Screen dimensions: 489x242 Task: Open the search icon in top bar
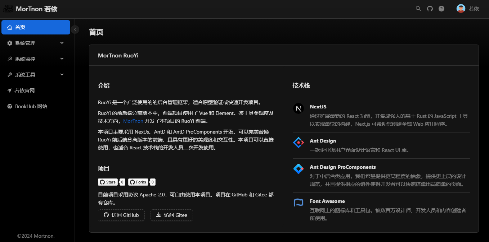[x=418, y=8]
